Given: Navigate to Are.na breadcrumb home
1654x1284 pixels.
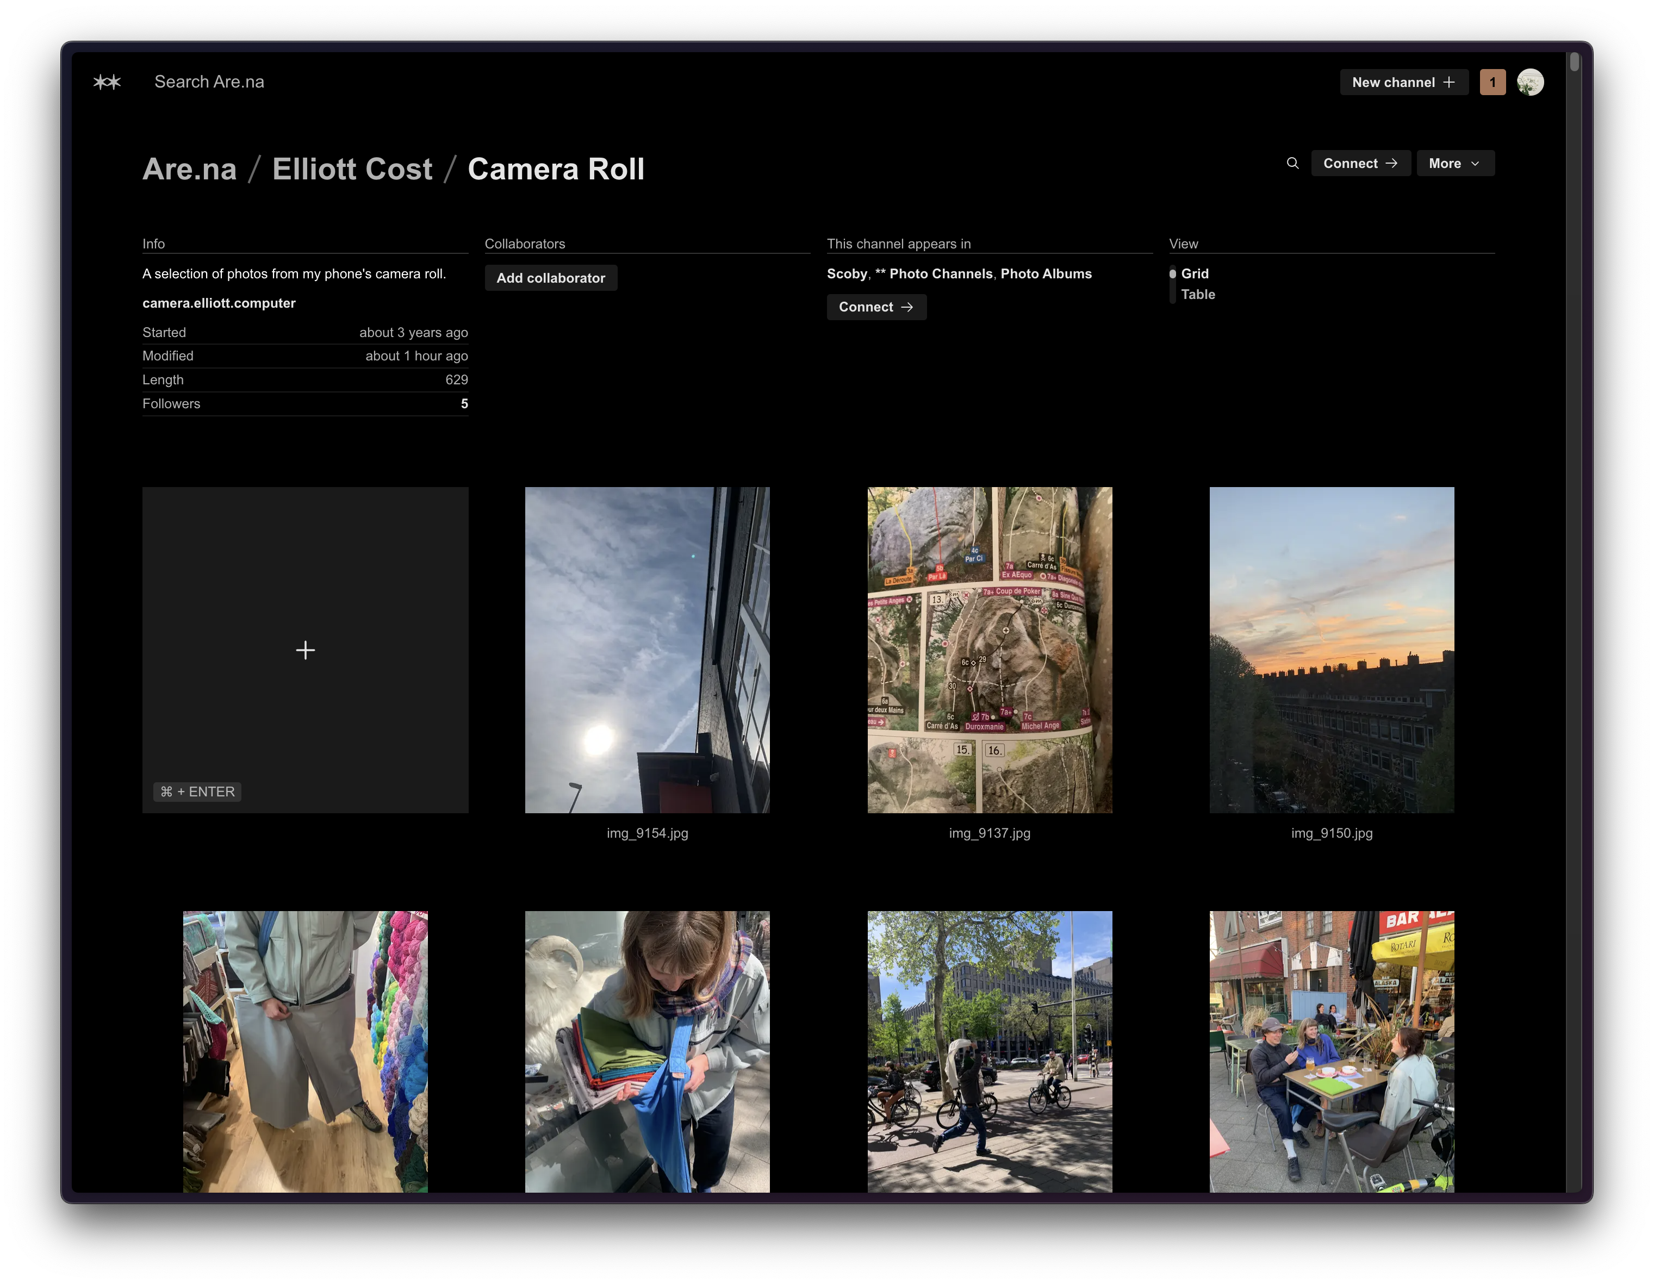Looking at the screenshot, I should [189, 169].
